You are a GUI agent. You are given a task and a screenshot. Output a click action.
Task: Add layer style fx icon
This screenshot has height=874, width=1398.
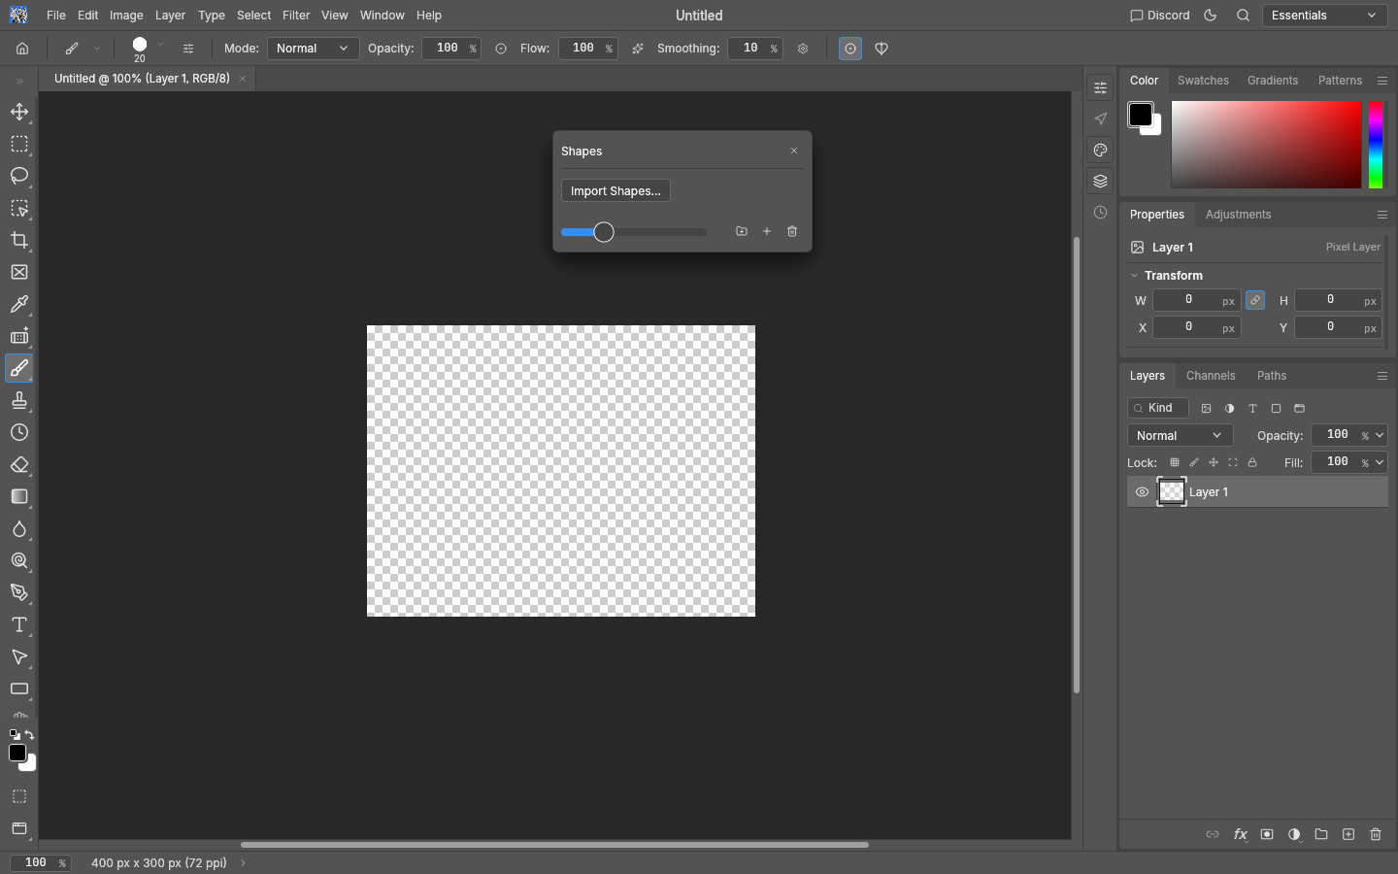[1240, 834]
